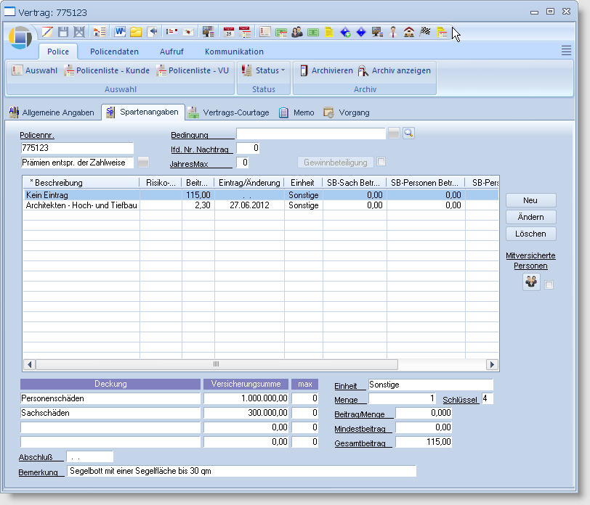Tick the Mitversicherte Personen checkbox

[x=549, y=284]
